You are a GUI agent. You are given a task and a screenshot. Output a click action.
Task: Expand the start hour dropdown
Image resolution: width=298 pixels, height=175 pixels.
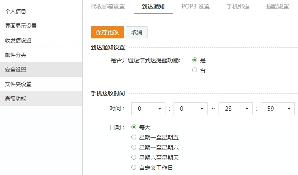(149, 109)
